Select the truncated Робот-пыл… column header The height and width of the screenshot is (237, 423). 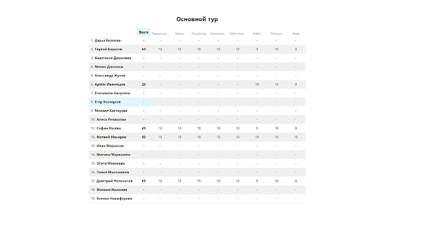pos(238,34)
